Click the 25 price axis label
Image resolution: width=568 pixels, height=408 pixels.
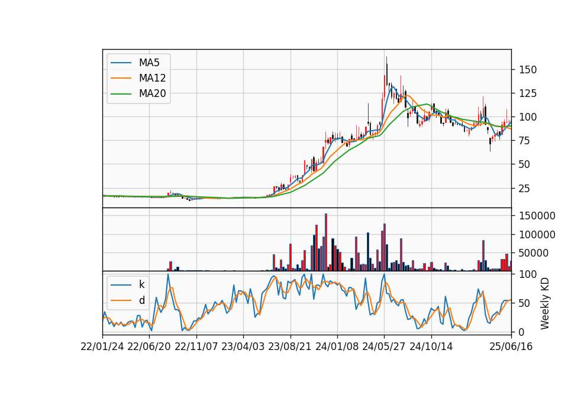(x=525, y=189)
